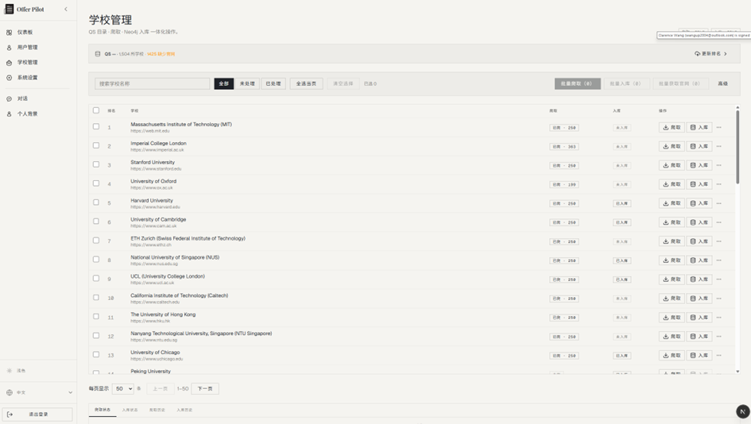
Task: Check the Harvard University checkbox
Action: (x=96, y=202)
